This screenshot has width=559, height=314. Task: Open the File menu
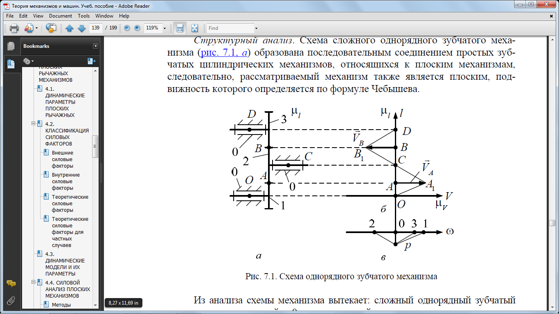pyautogui.click(x=10, y=16)
